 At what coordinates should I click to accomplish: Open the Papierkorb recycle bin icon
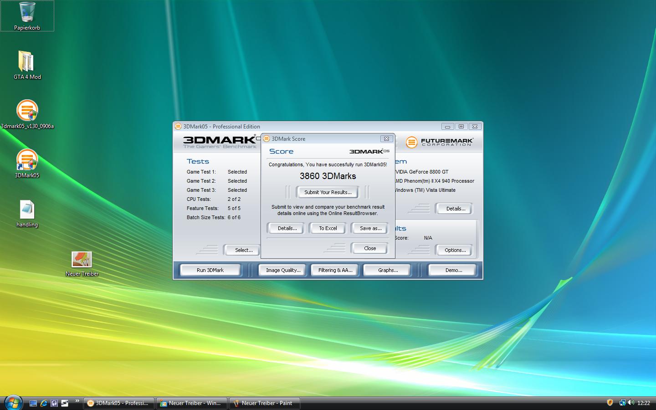click(x=27, y=16)
